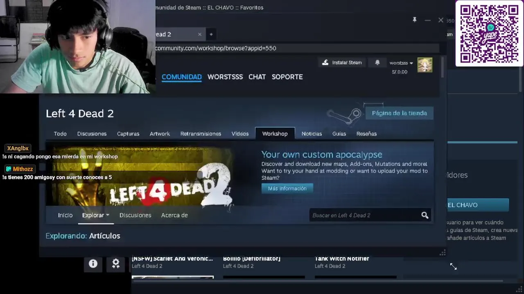Click the Left 4 Dead 2 page title
This screenshot has height=294, width=524.
point(80,114)
